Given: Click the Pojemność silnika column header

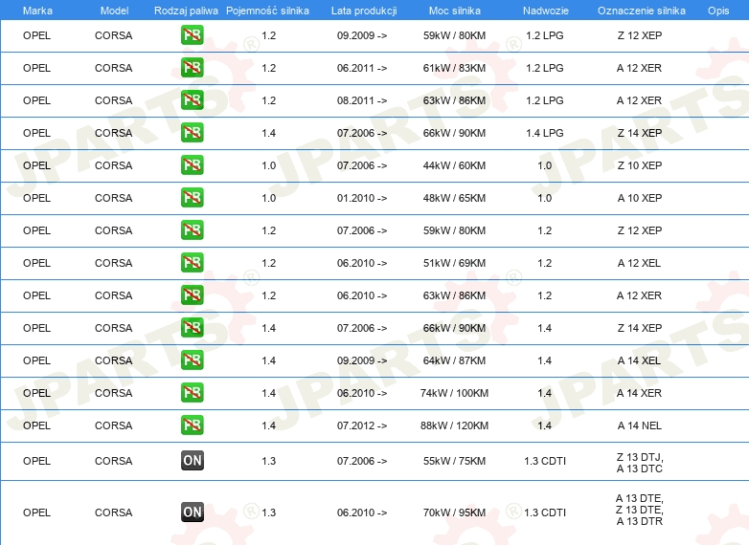Looking at the screenshot, I should click(267, 11).
